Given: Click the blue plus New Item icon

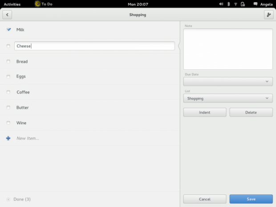Looking at the screenshot, I should [8, 138].
